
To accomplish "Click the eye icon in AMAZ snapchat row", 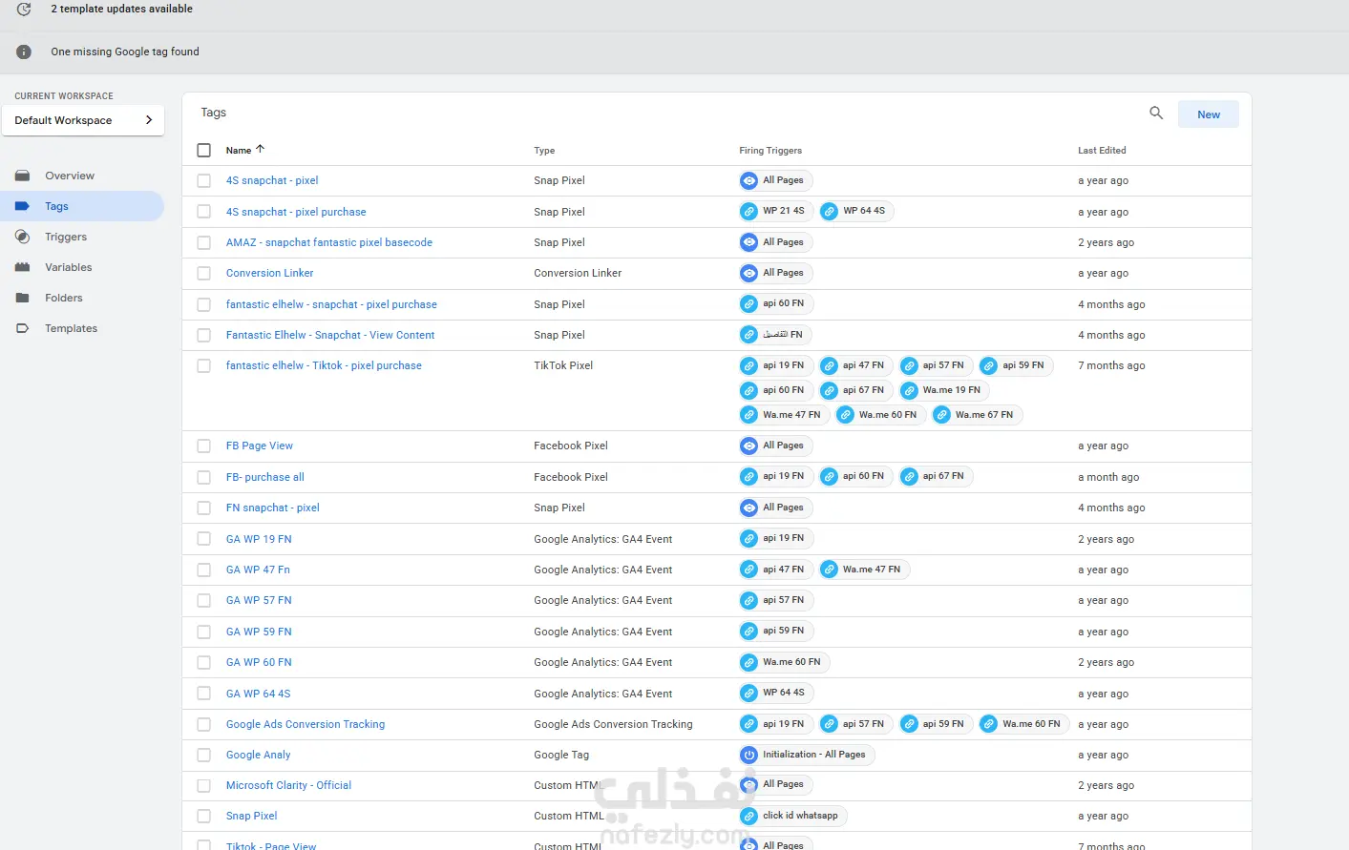I will 749,243.
